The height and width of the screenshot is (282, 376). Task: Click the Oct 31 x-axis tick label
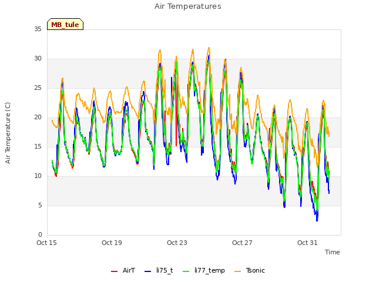(x=307, y=243)
